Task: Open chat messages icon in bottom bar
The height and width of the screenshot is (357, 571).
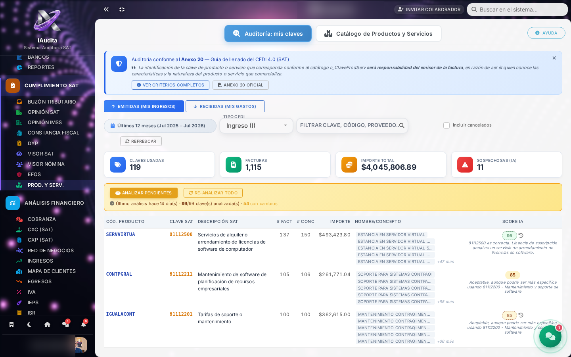Action: [65, 324]
